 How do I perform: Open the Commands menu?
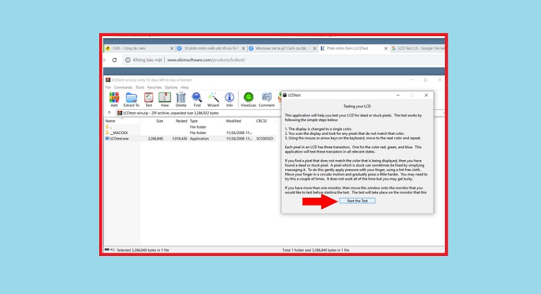point(123,87)
